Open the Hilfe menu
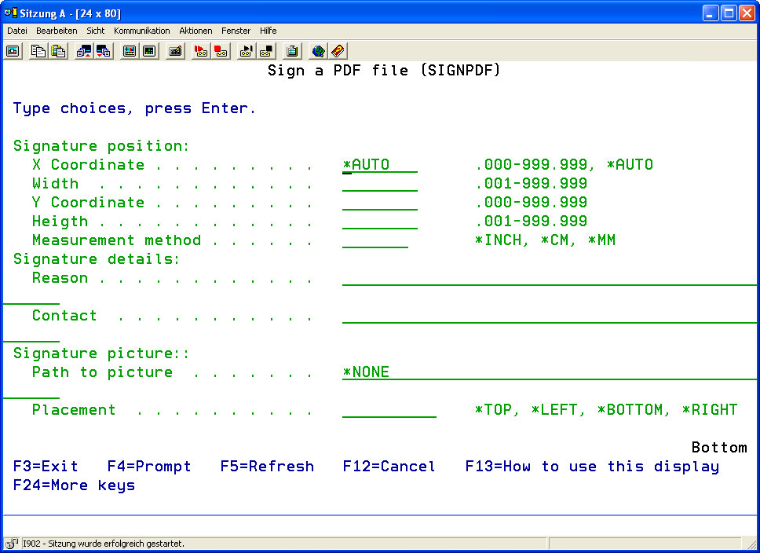Viewport: 760px width, 553px height. [x=268, y=31]
